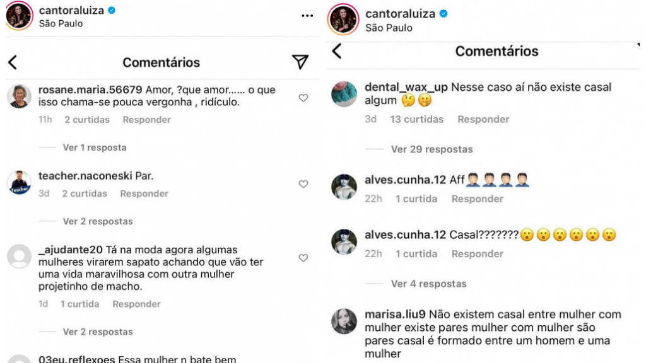Open Ver 1 resposta under rosane.maria's comment

click(x=93, y=147)
